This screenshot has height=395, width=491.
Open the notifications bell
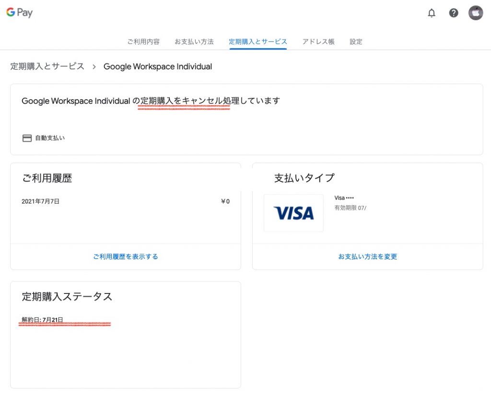click(x=432, y=13)
